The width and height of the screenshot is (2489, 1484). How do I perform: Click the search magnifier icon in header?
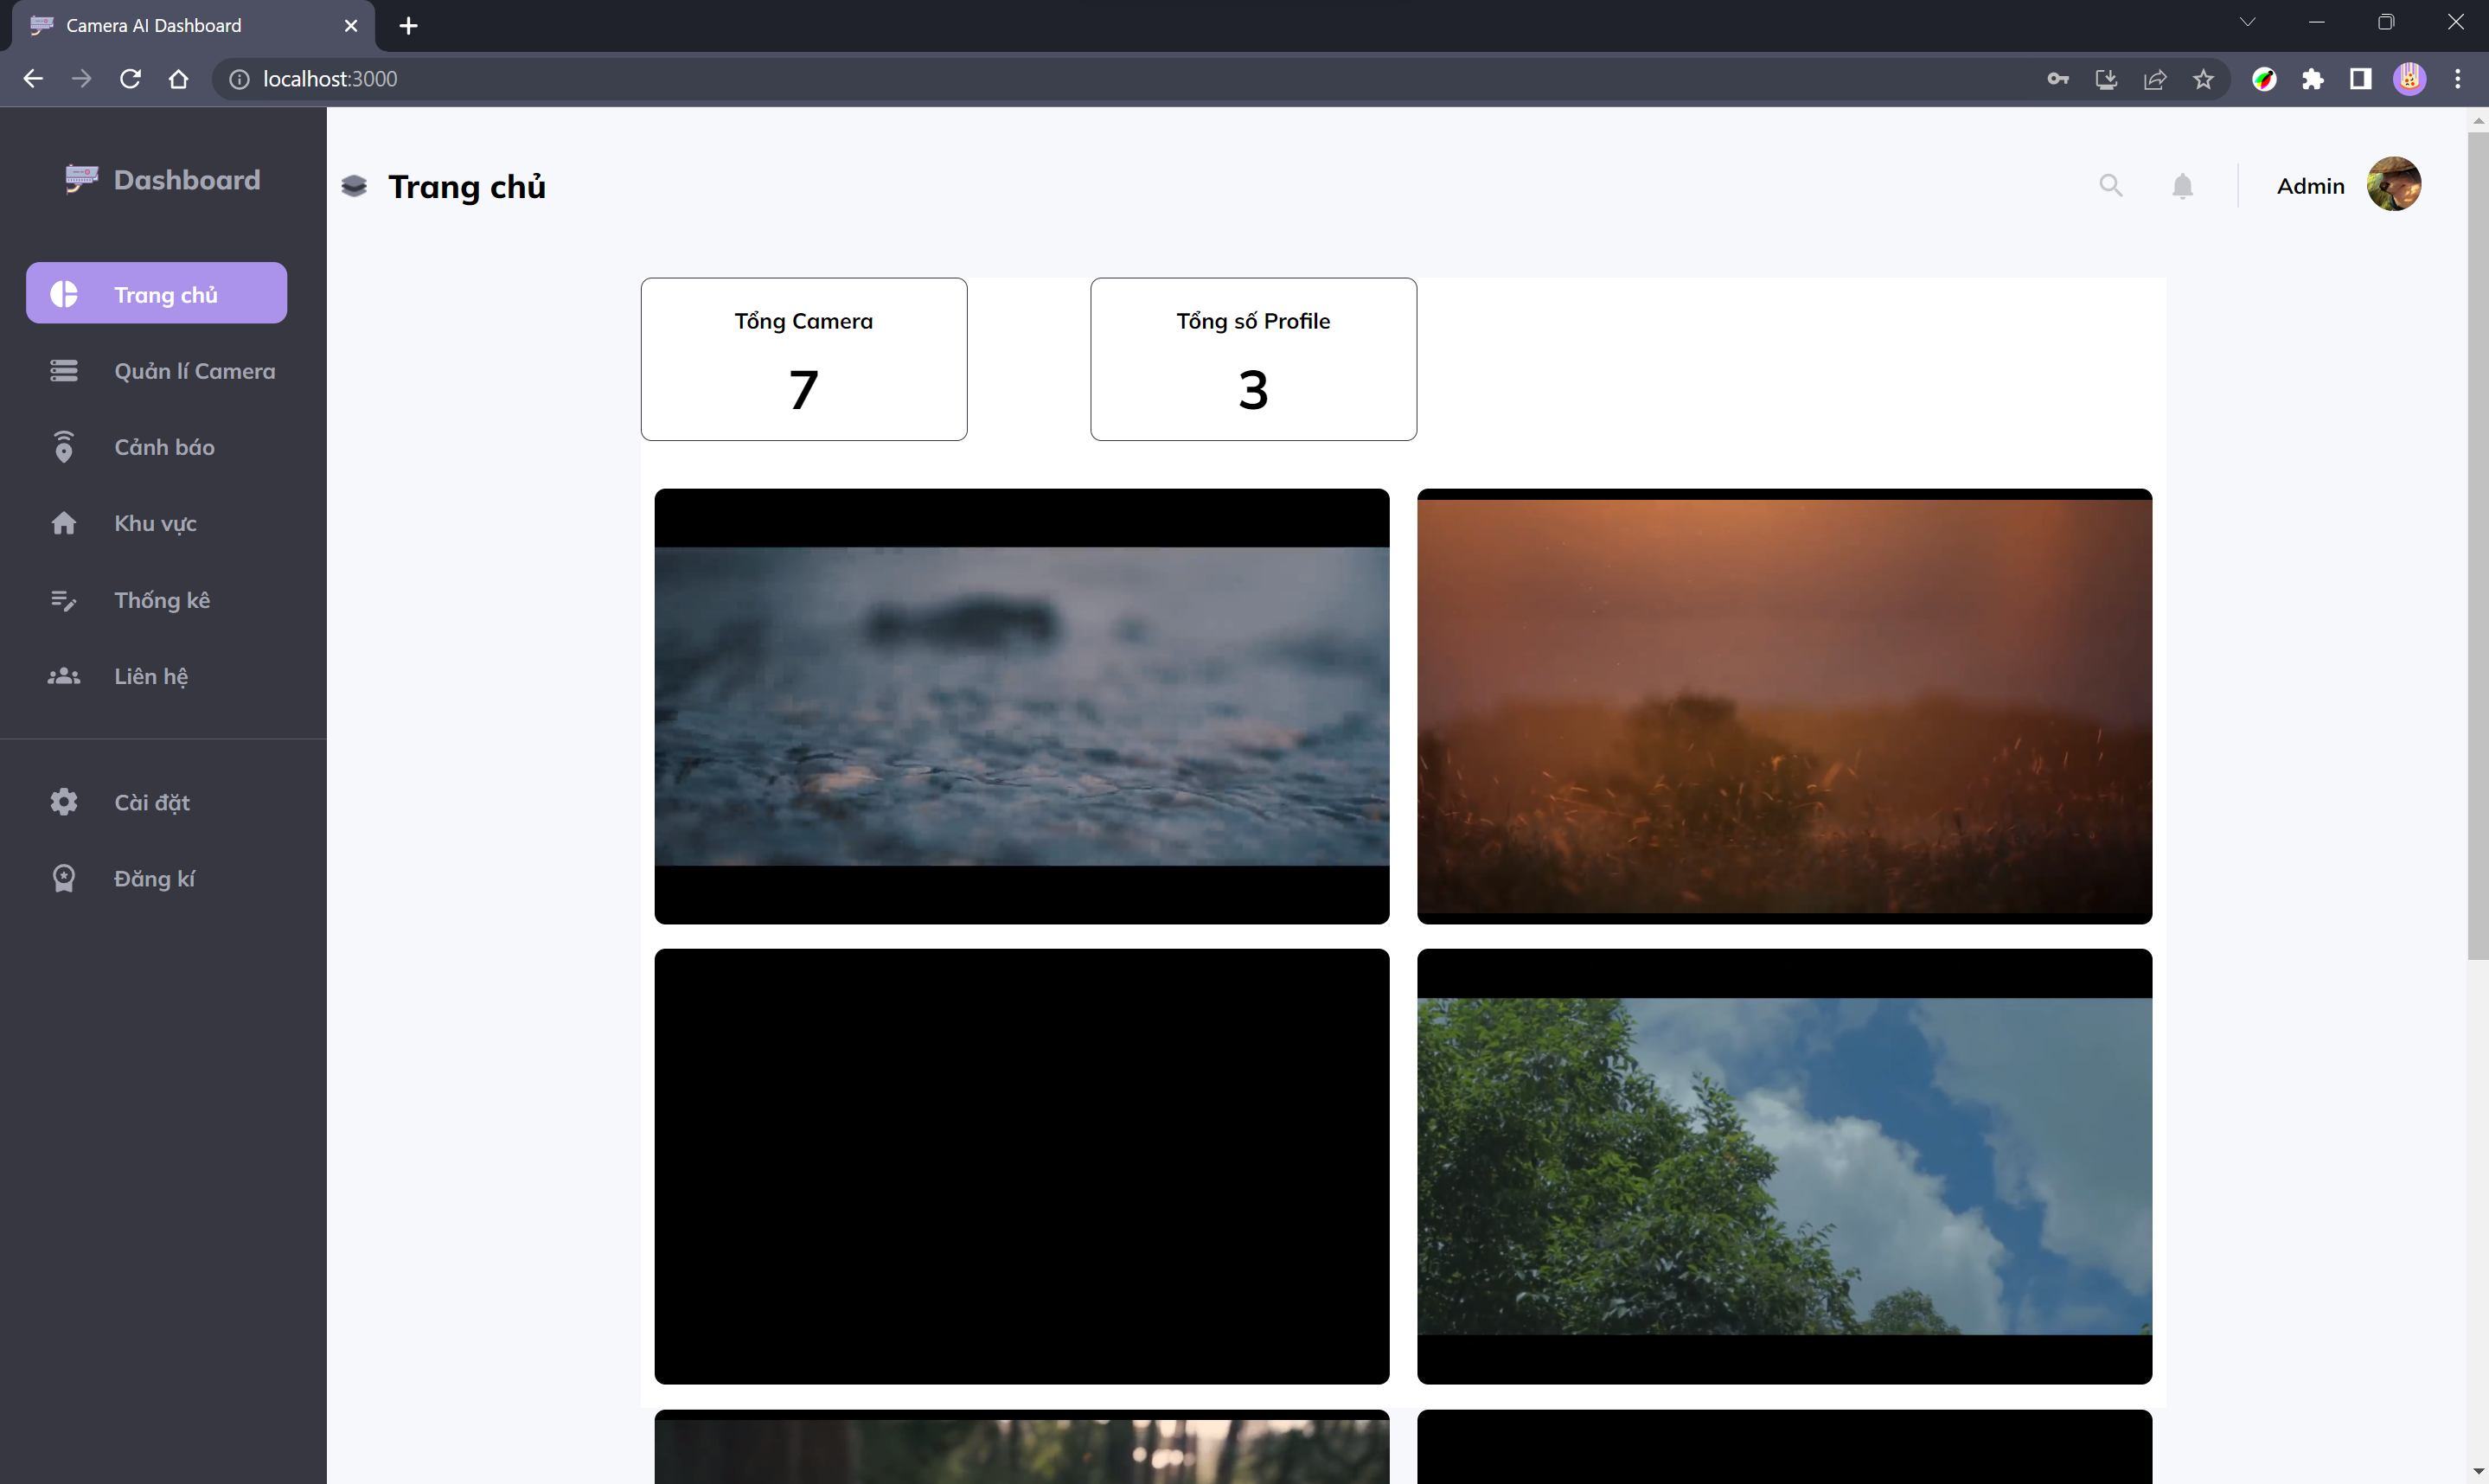(2110, 185)
